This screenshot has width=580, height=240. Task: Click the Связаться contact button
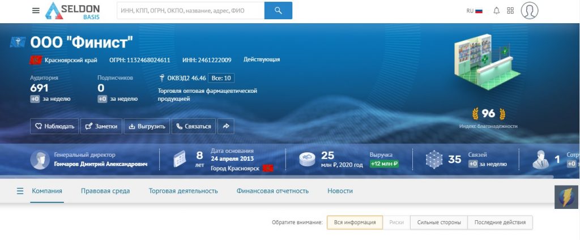point(194,126)
